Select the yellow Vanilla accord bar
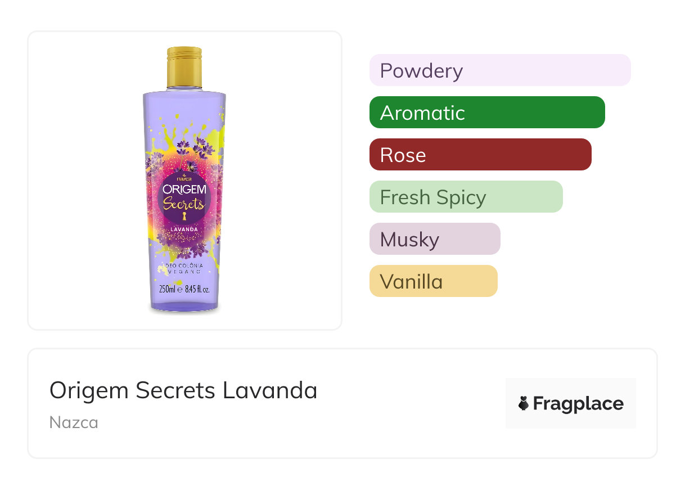Viewport: 685px width, 486px height. tap(433, 281)
